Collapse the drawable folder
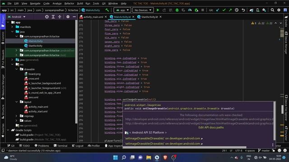This screenshot has width=289, height=162. 16,69
